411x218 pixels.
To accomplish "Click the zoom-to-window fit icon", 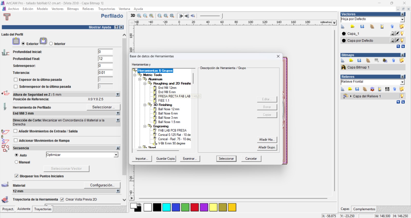I will (166, 16).
